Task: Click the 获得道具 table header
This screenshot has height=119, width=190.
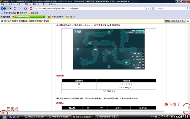Action: point(126,81)
